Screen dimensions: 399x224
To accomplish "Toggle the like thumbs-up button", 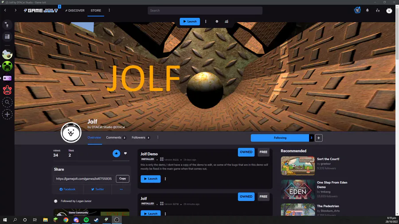I will click(x=116, y=154).
